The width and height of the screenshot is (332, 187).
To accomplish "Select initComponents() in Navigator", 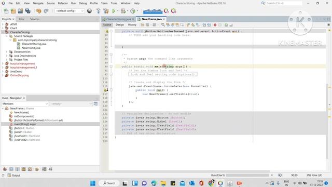I will 24,116.
